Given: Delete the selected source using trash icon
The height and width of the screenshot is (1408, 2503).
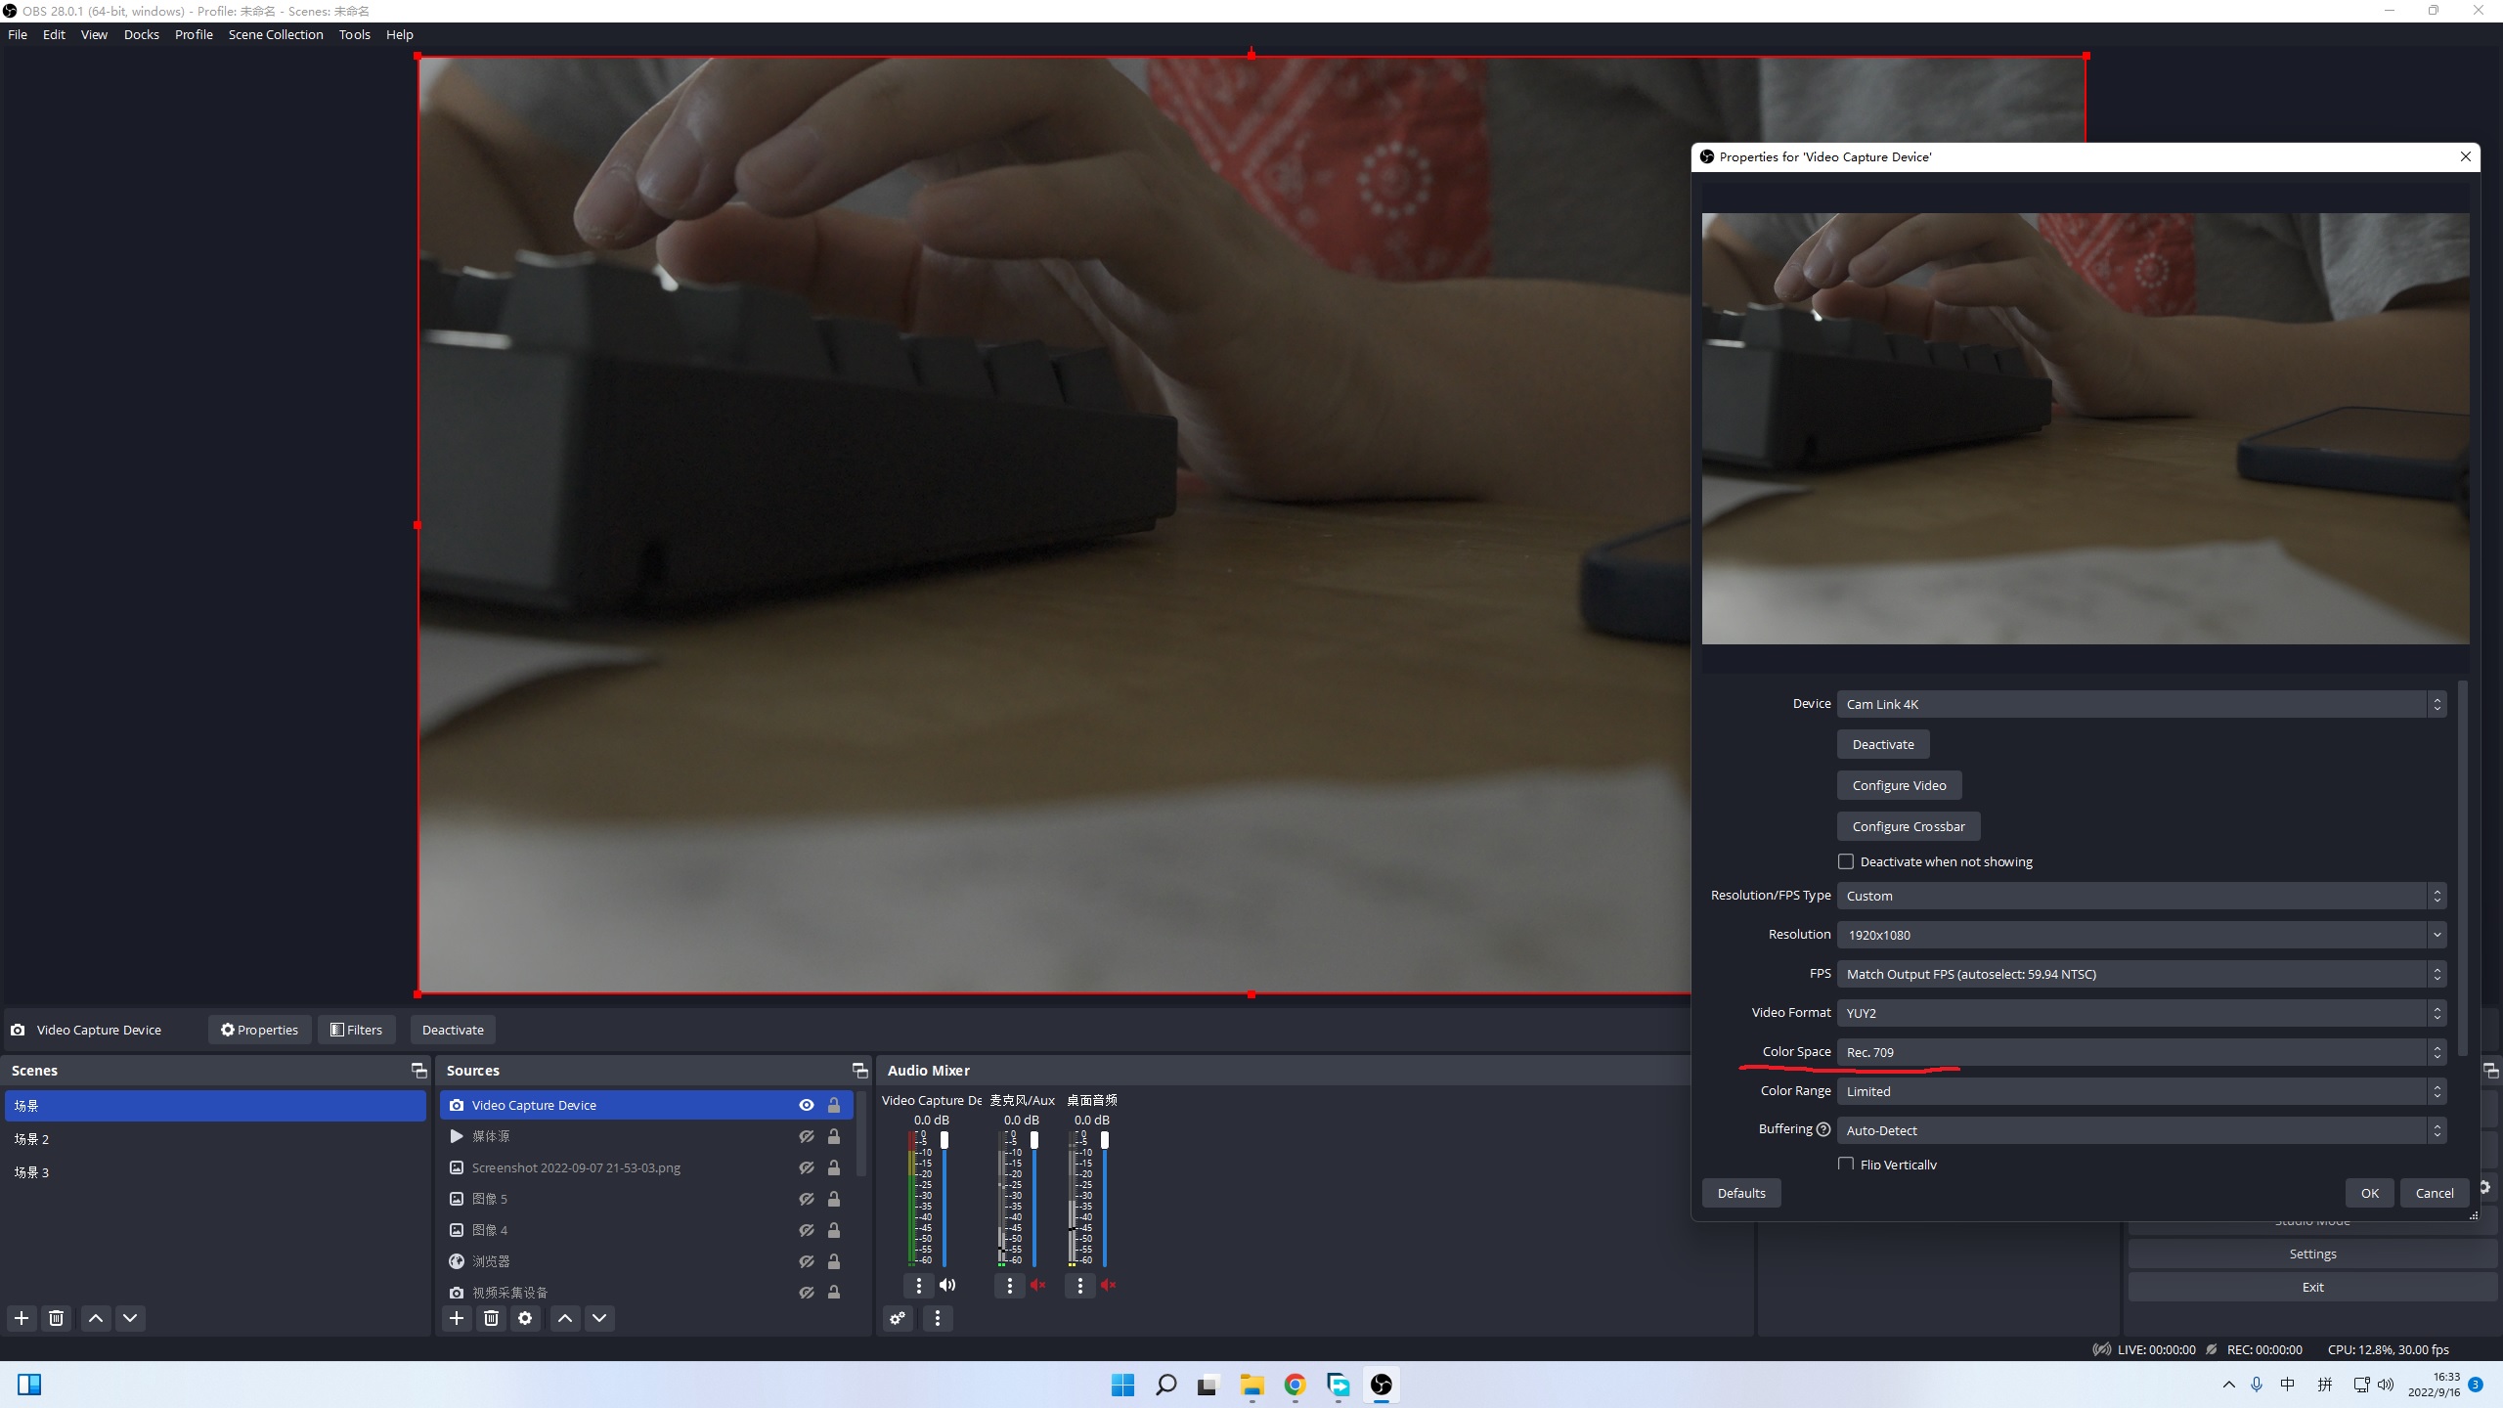Looking at the screenshot, I should (491, 1318).
